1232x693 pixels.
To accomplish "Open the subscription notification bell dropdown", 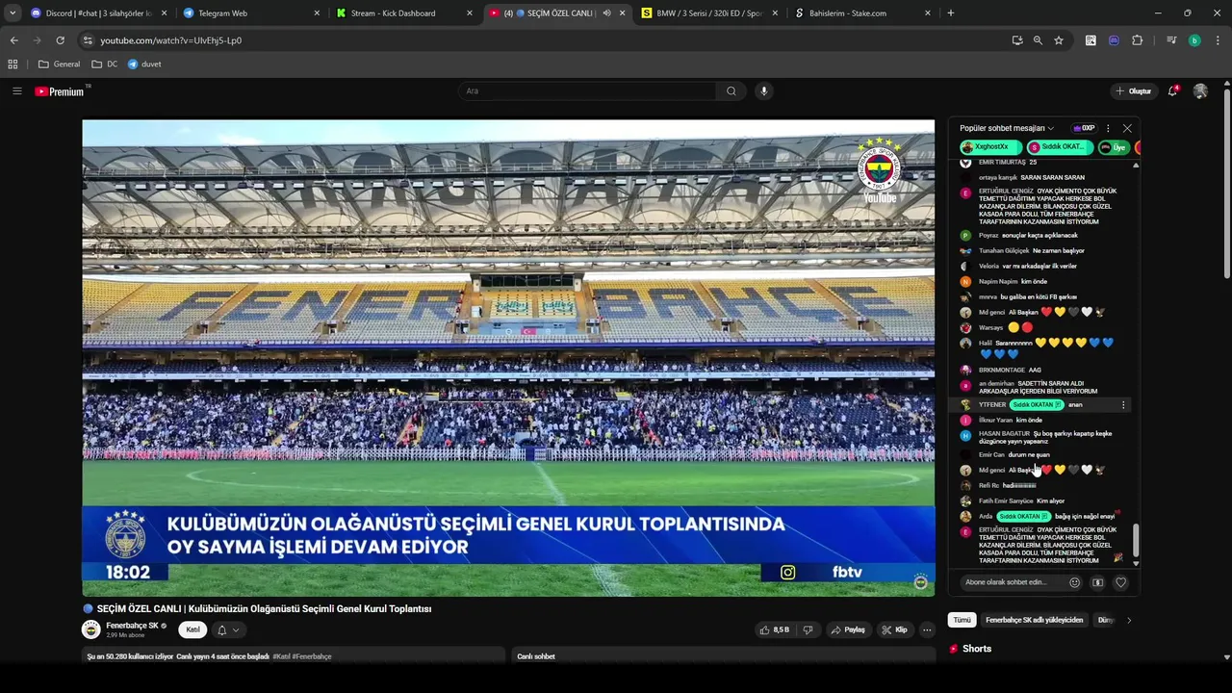I will (x=228, y=629).
